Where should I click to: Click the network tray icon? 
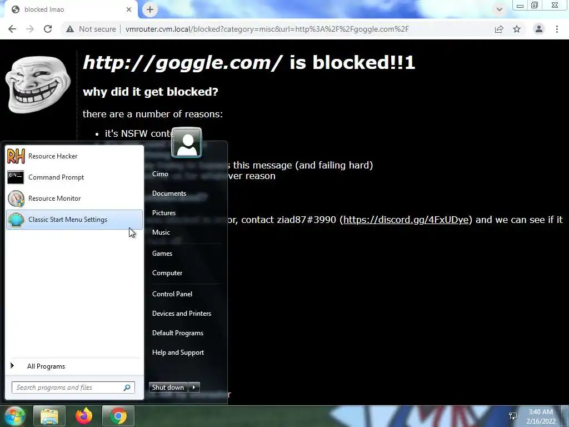513,416
